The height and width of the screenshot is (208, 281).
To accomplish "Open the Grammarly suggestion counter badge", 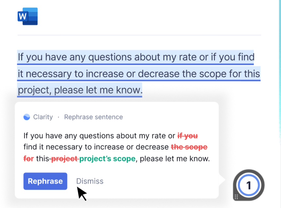I will [x=249, y=185].
